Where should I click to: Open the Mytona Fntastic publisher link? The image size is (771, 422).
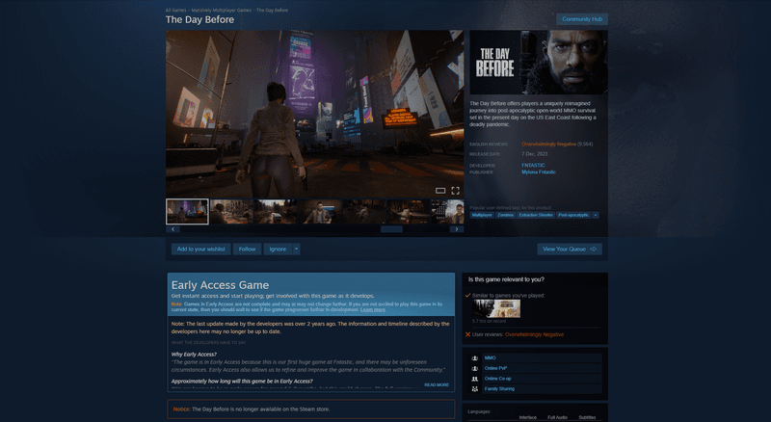click(539, 172)
